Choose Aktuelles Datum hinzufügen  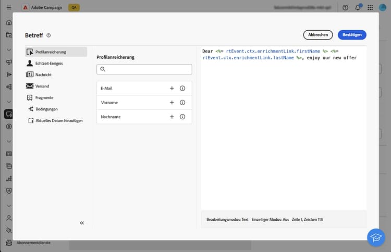coord(56,120)
